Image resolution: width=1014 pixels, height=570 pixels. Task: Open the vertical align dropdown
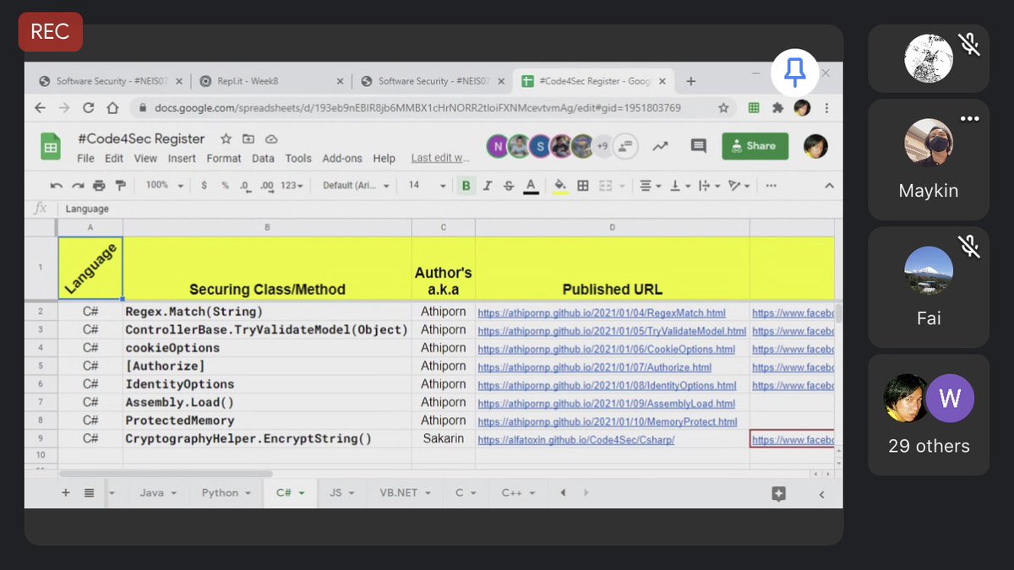click(679, 186)
